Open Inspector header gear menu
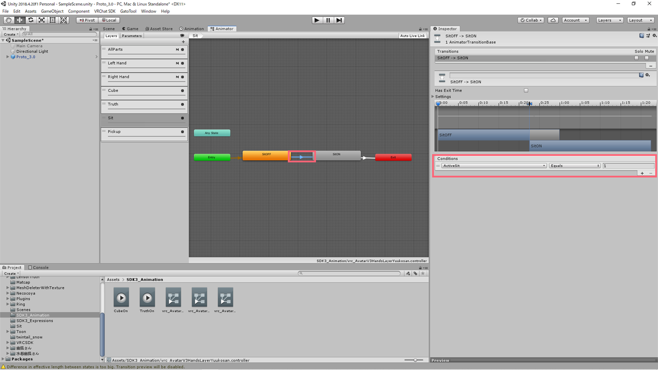The width and height of the screenshot is (658, 370). click(654, 36)
